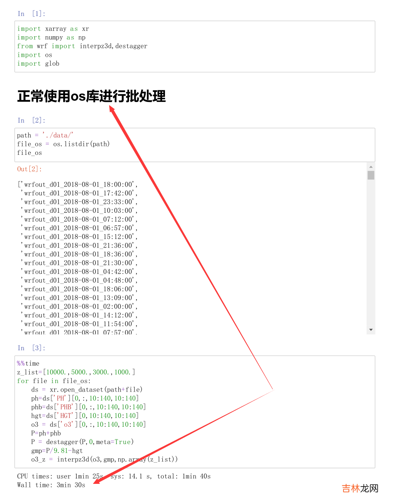Place cursor on the 'import glob' line
The image size is (394, 502).
38,64
